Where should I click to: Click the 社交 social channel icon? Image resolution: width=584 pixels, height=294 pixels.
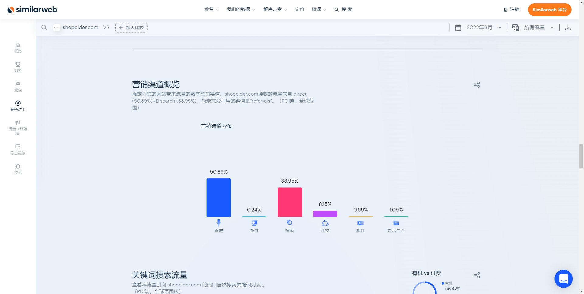click(x=325, y=223)
